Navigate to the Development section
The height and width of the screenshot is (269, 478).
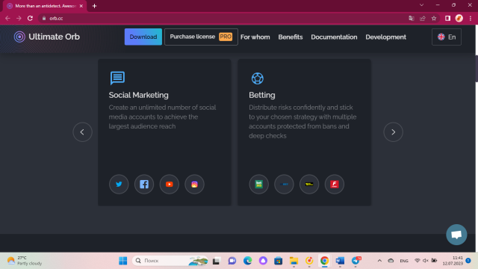click(x=385, y=37)
